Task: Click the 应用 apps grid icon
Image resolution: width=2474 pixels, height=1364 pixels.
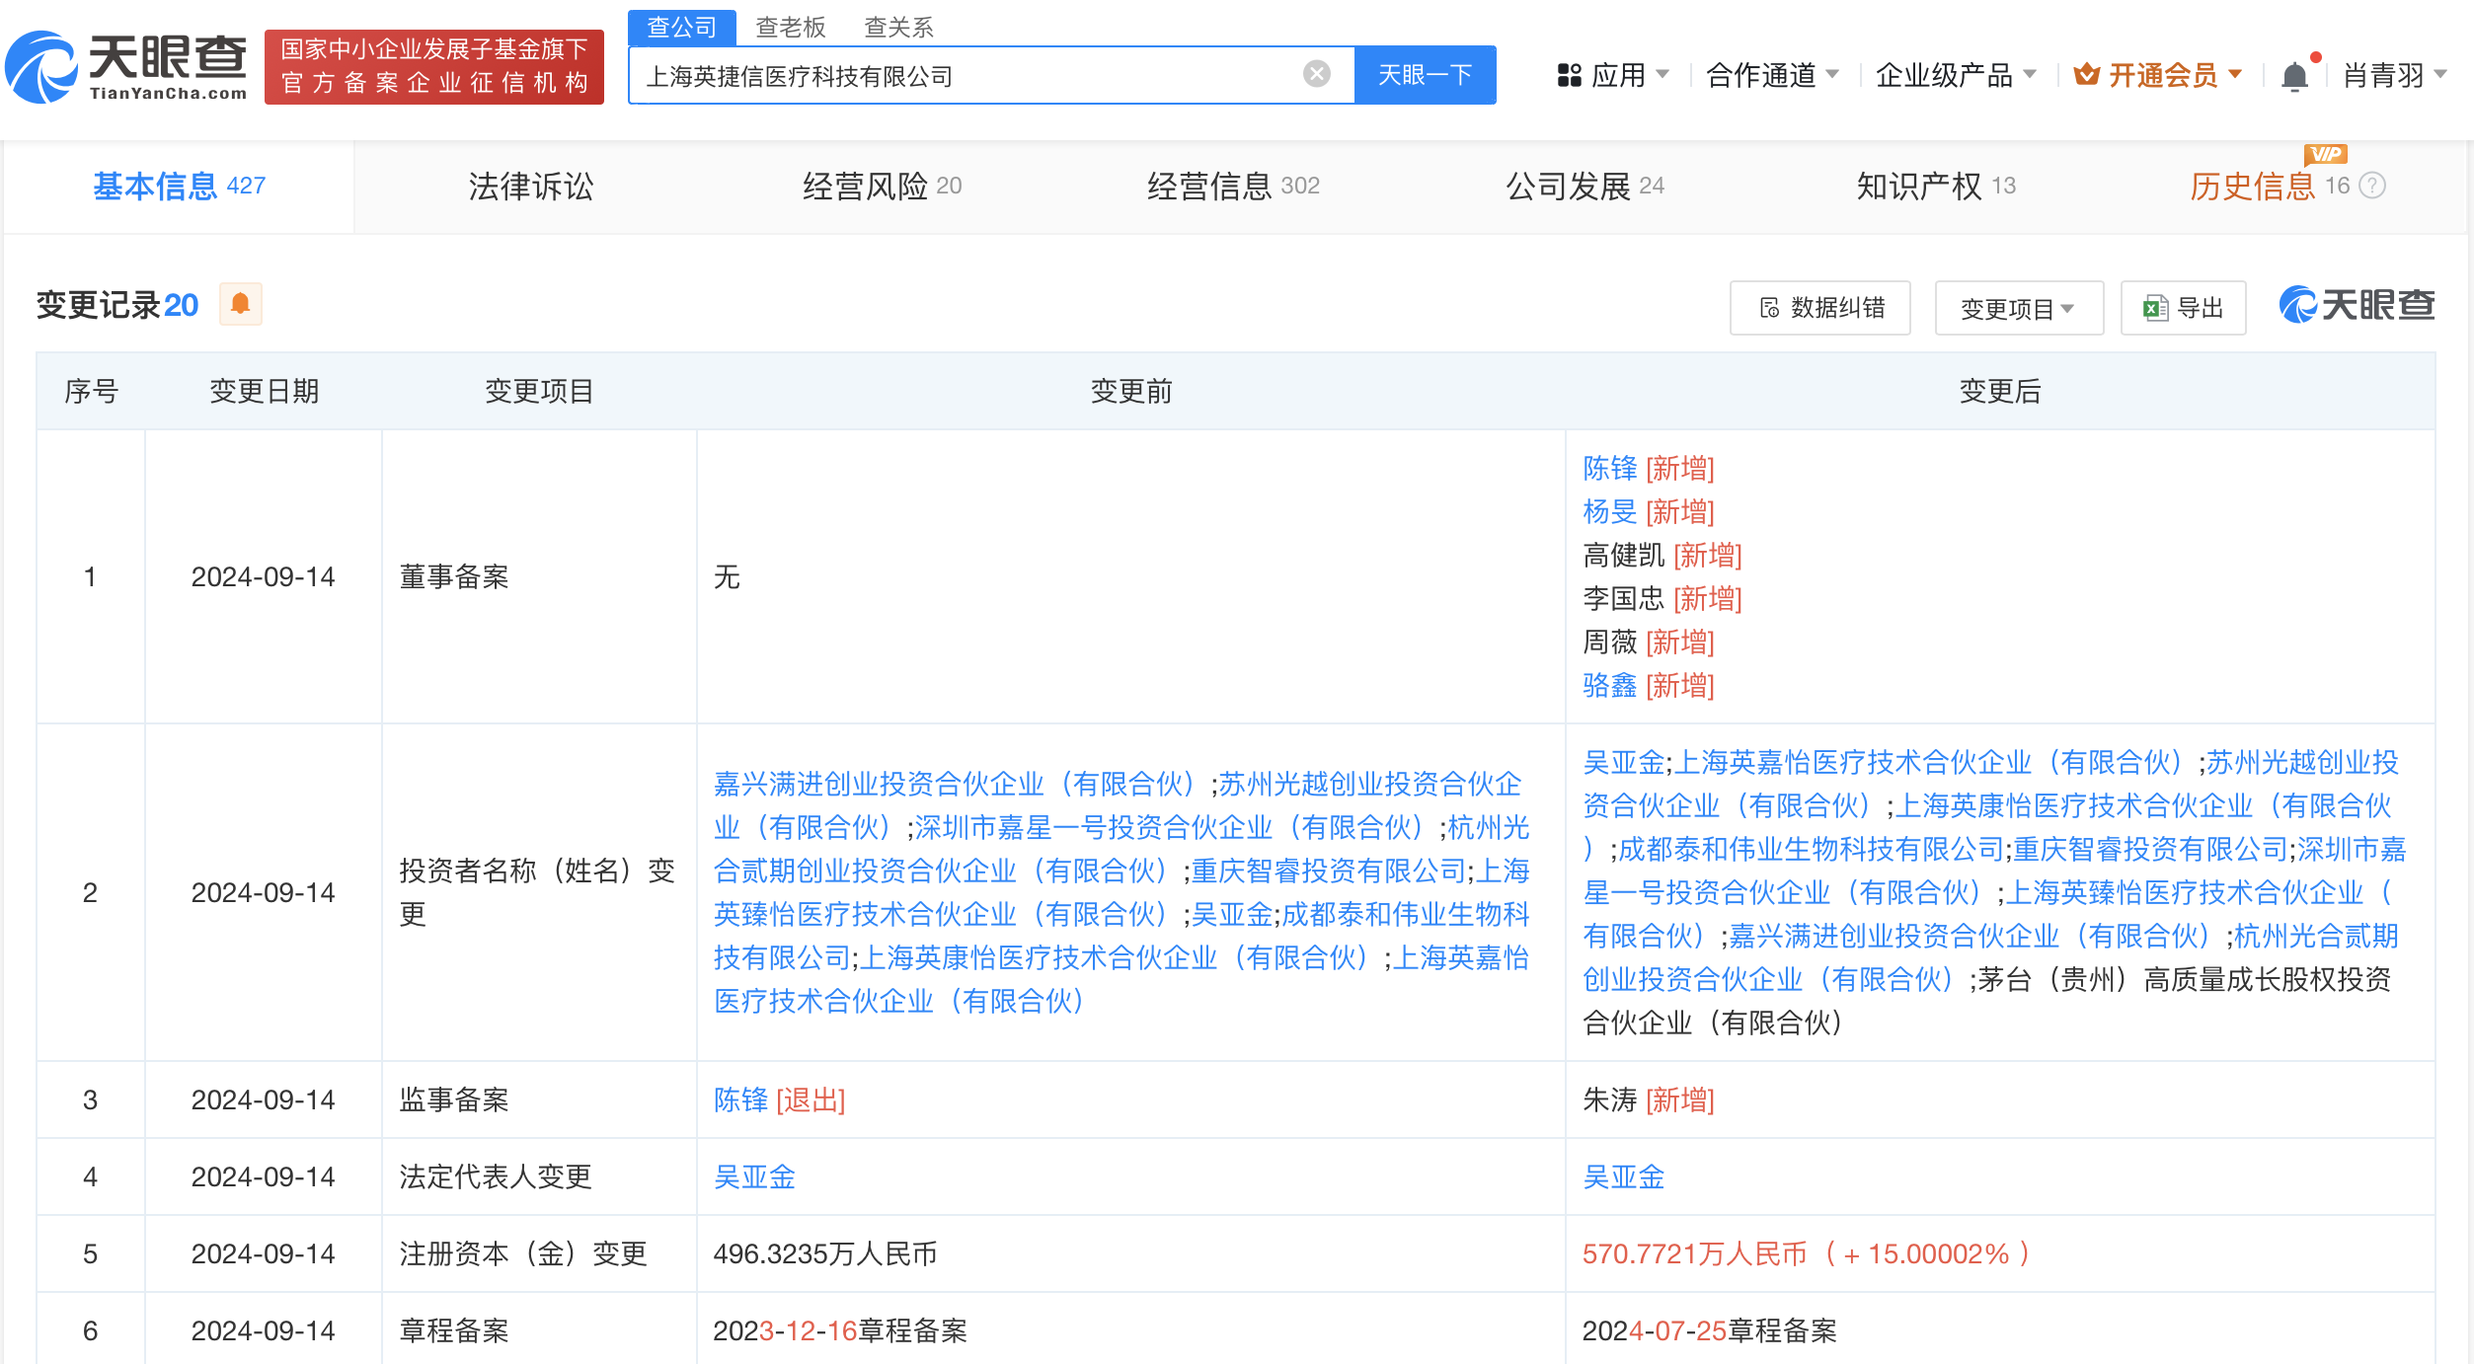Action: pos(1569,75)
